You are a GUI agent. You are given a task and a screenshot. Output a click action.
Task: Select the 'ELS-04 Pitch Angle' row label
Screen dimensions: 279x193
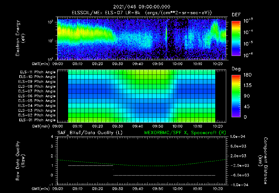tap(37, 105)
